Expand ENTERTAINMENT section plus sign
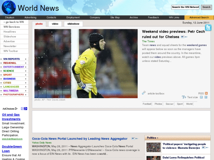This screenshot has height=160, width=214. point(26,67)
